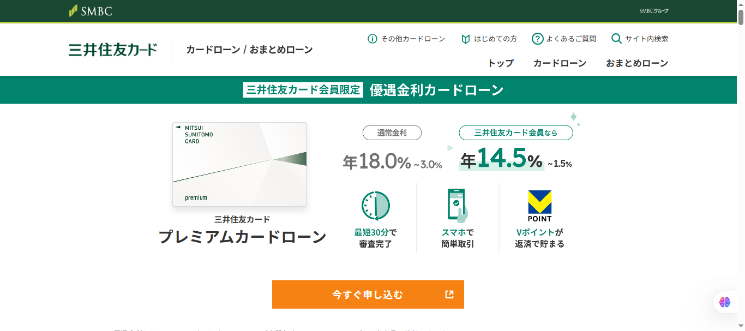Select the トップ navigation item
The image size is (745, 331).
point(502,63)
